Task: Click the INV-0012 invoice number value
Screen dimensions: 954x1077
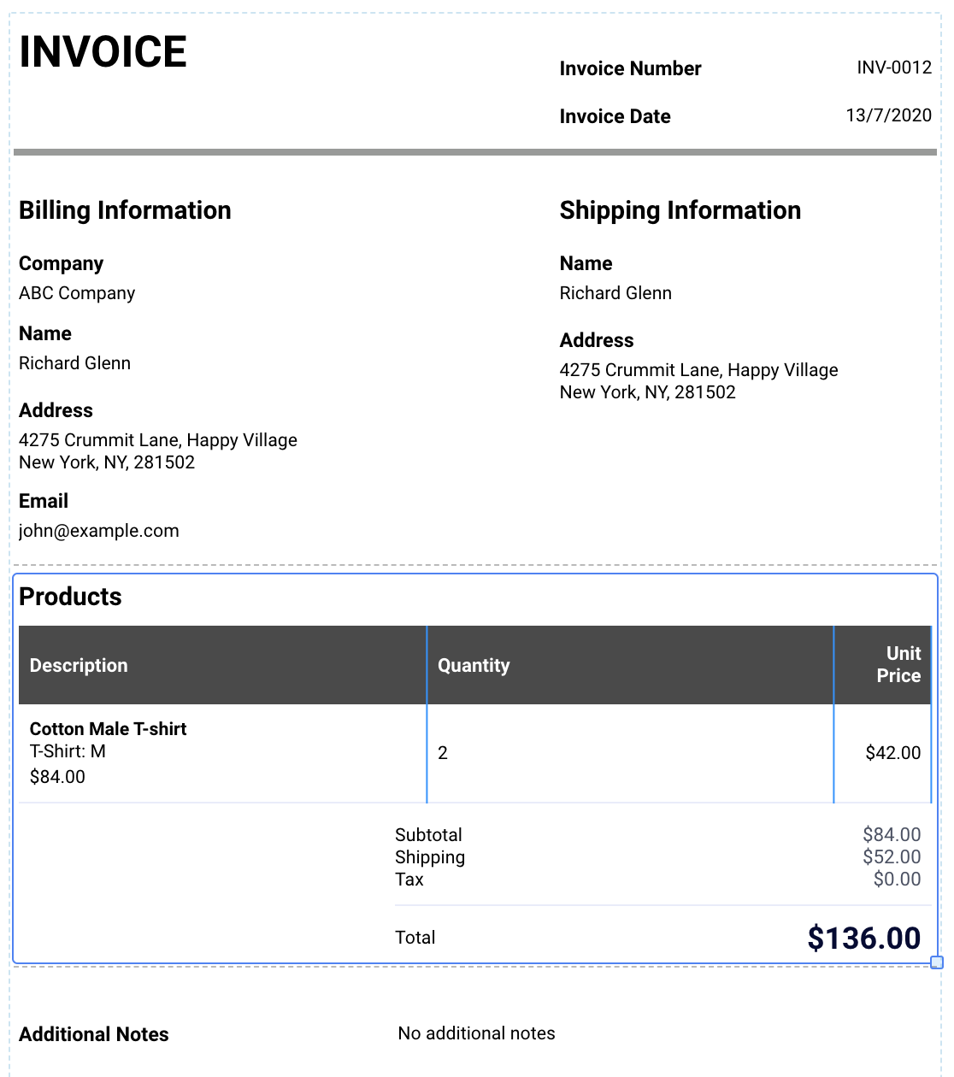Action: pos(894,68)
